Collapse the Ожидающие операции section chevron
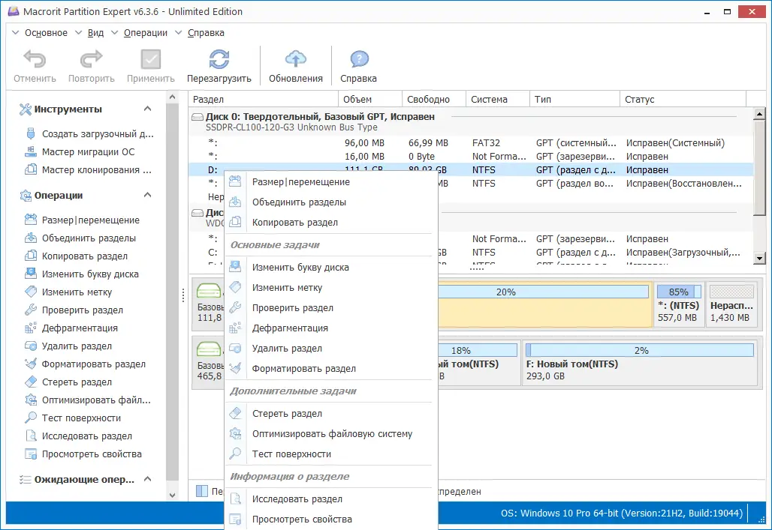The height and width of the screenshot is (530, 772). tap(148, 480)
